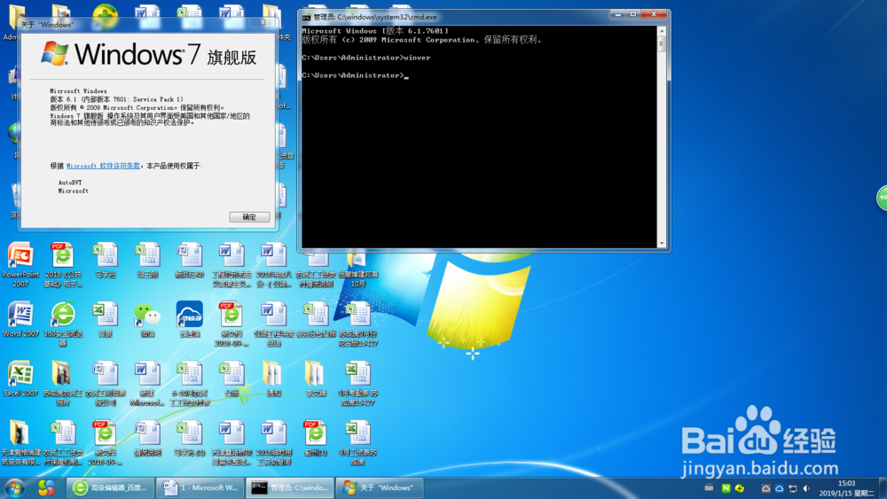887x499 pixels.
Task: Click the green floating ball at screen edge
Action: coord(882,198)
